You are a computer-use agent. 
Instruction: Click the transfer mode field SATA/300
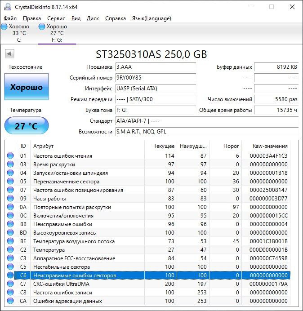[156, 99]
